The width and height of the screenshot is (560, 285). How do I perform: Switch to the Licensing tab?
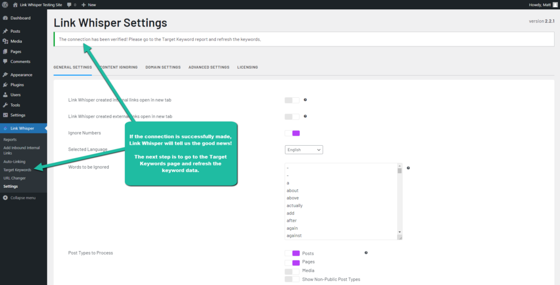coord(248,67)
